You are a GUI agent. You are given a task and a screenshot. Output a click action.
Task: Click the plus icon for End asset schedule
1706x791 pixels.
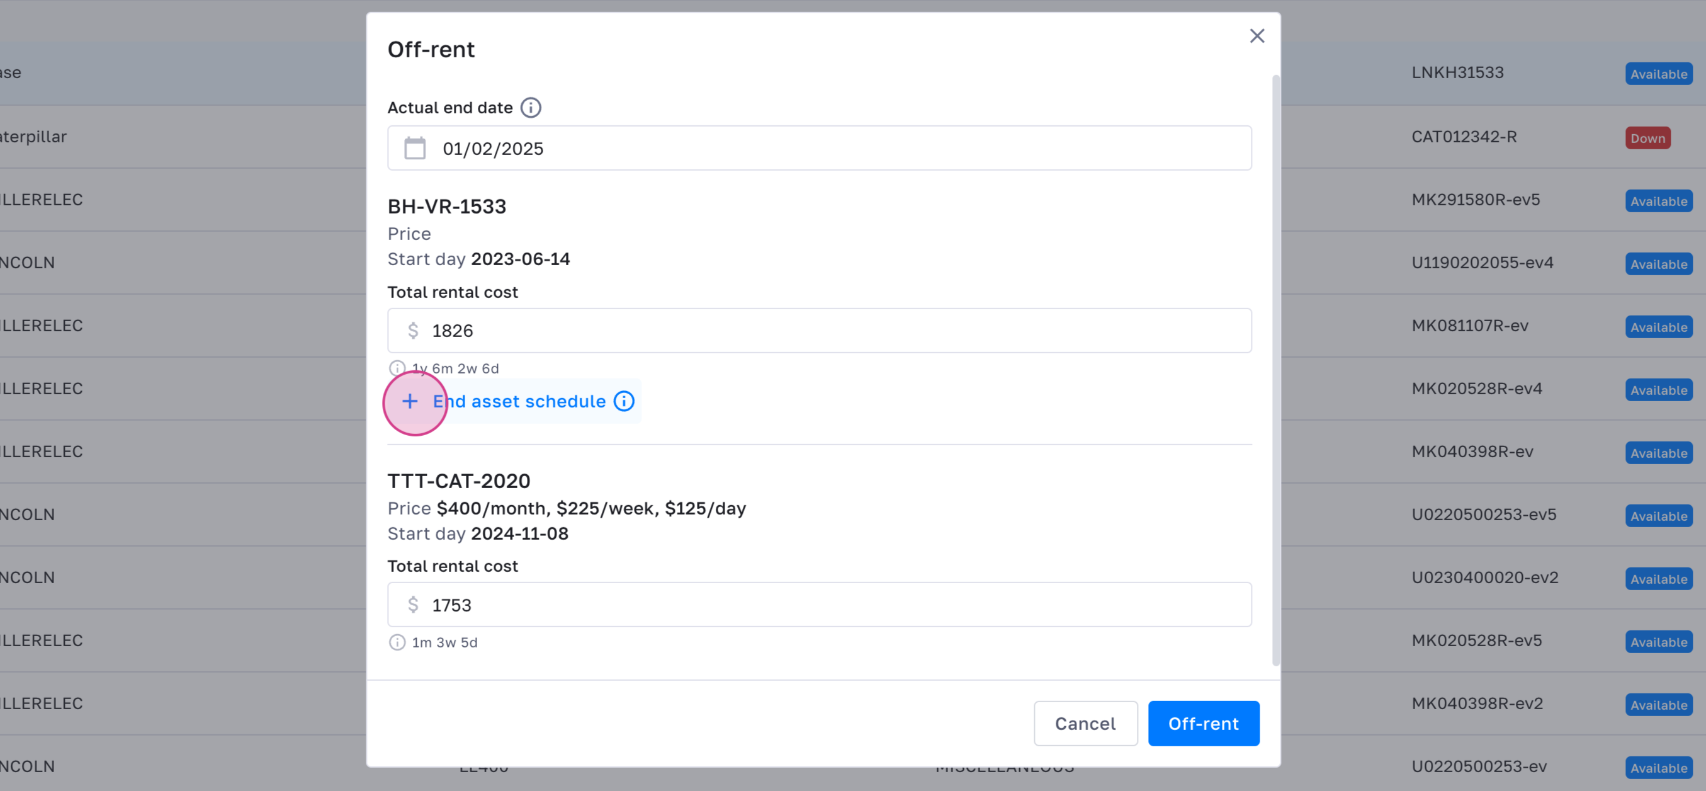pyautogui.click(x=410, y=401)
